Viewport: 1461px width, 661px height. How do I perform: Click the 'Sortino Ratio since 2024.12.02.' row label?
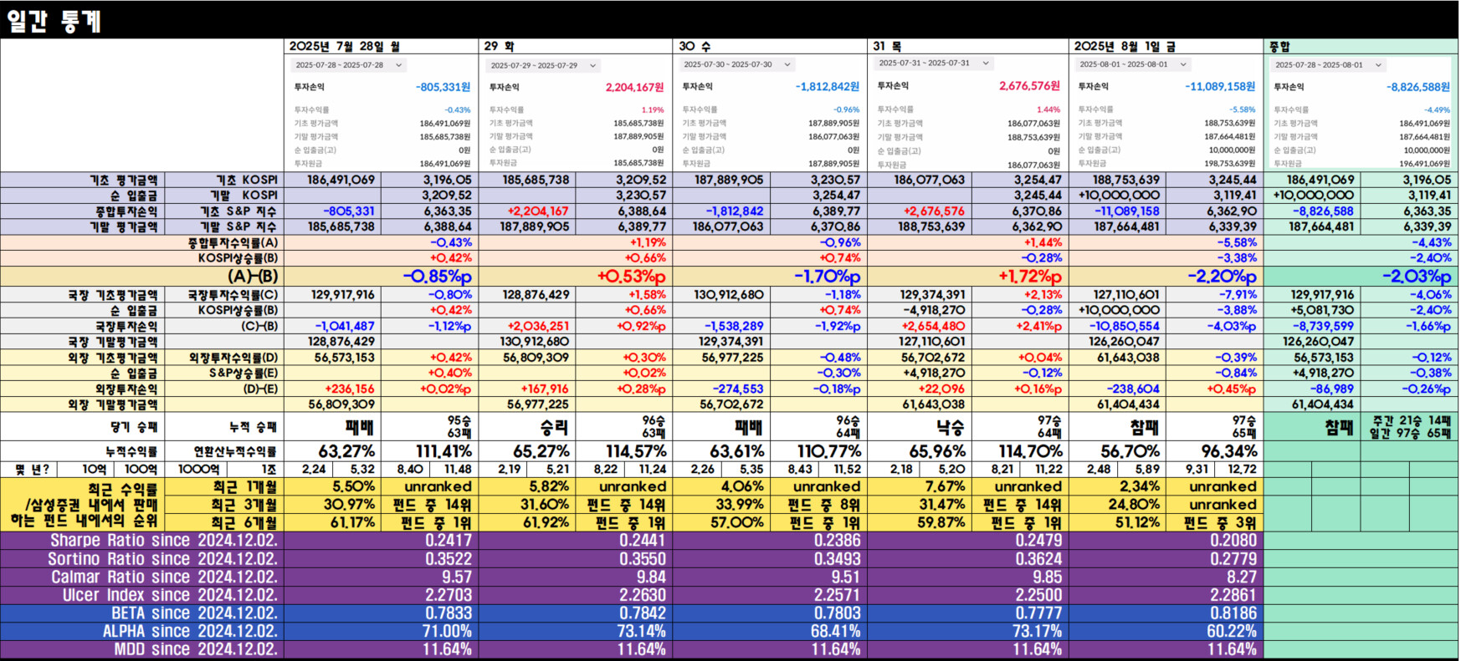(163, 559)
